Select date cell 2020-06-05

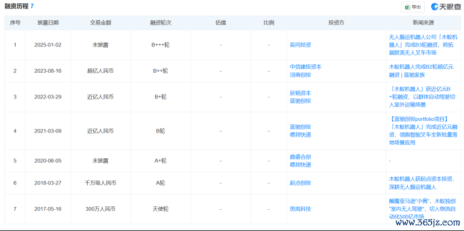click(x=48, y=161)
